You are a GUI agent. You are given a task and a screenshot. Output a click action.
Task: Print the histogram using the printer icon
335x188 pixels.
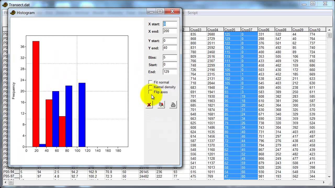point(173,105)
